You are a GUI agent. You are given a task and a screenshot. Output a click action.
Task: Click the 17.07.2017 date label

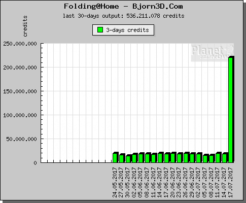[230, 182]
